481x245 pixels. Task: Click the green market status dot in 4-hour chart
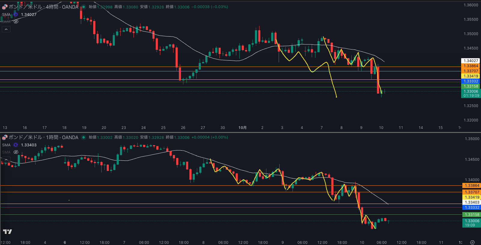pos(84,7)
